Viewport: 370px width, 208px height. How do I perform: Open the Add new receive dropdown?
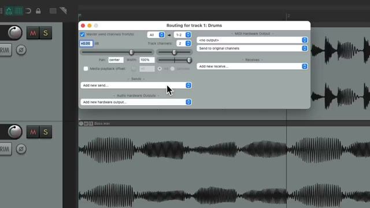click(252, 66)
